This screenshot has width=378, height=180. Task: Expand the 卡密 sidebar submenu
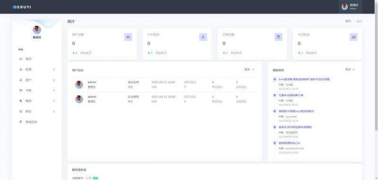tap(37, 90)
